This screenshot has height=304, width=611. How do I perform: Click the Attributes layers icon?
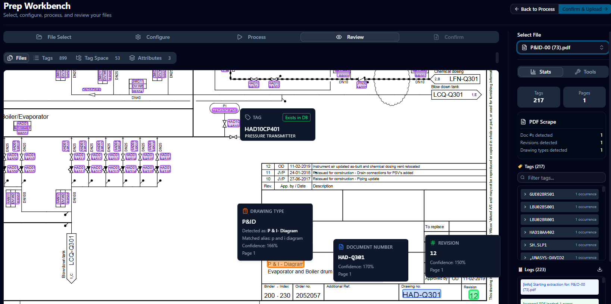(x=132, y=58)
